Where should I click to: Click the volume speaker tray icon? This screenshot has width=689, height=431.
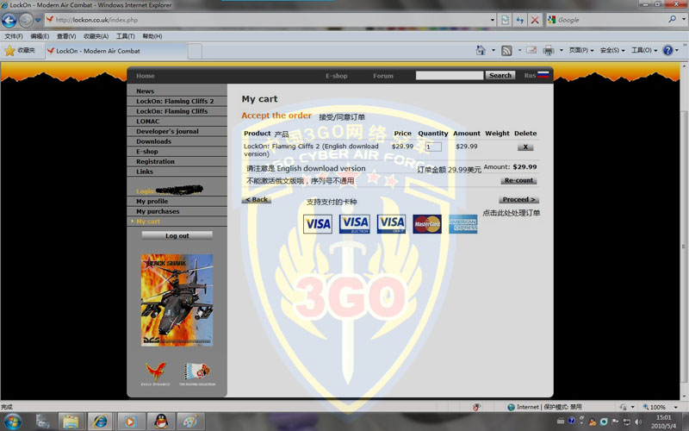pos(638,422)
